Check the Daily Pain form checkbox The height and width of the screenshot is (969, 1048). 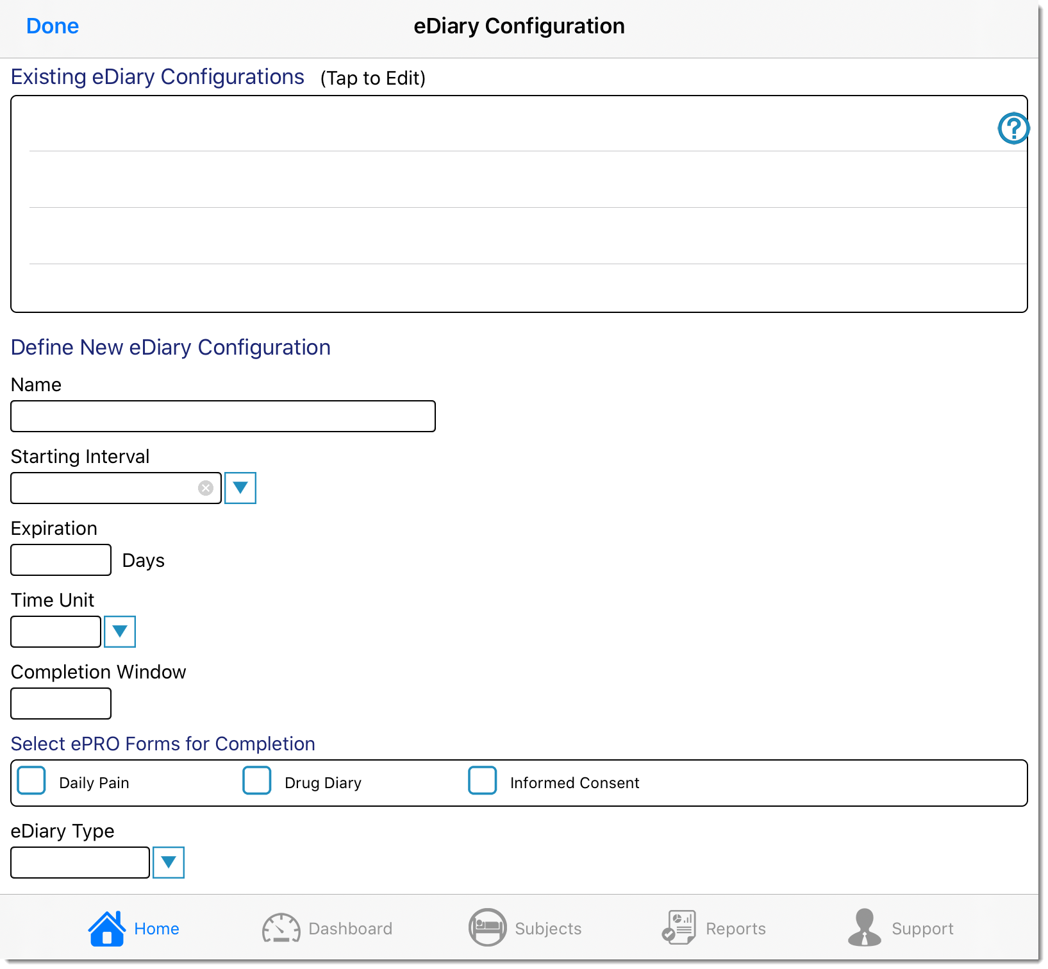(x=31, y=780)
